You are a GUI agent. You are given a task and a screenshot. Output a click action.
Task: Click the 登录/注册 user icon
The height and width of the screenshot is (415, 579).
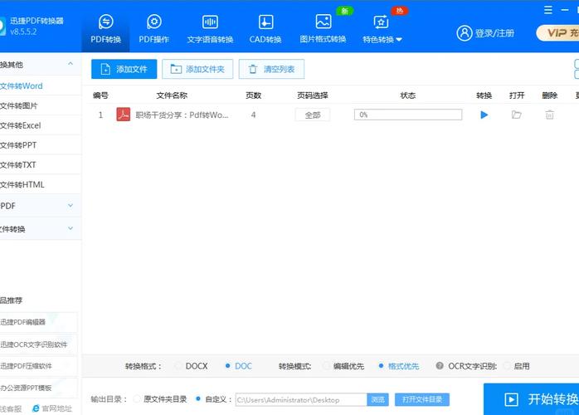[x=465, y=33]
